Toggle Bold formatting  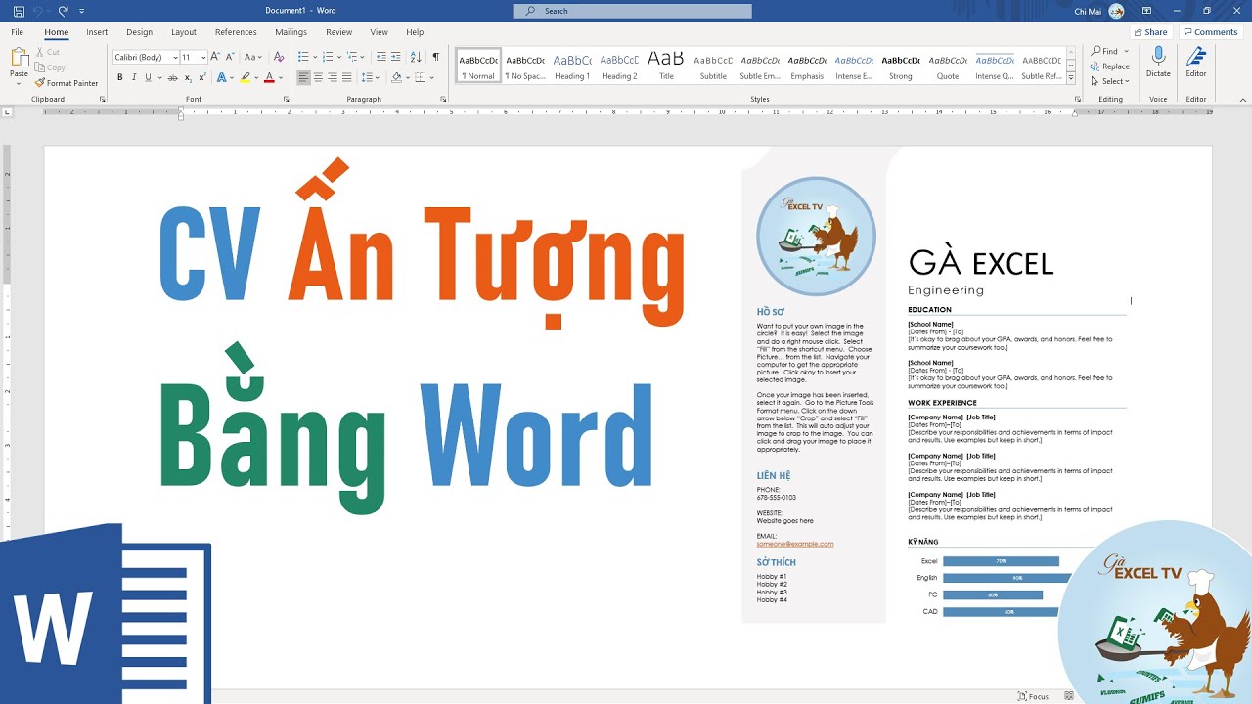(x=120, y=77)
